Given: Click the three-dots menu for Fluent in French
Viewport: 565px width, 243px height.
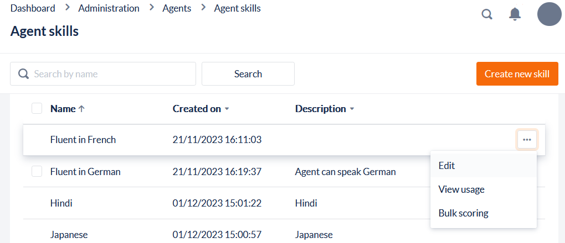Looking at the screenshot, I should [x=527, y=140].
